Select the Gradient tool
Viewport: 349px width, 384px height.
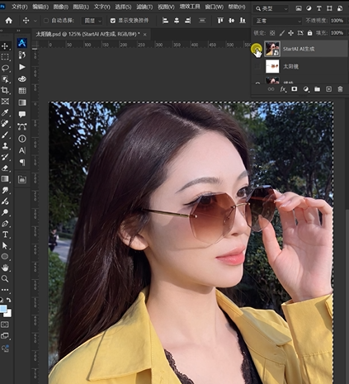pyautogui.click(x=5, y=179)
